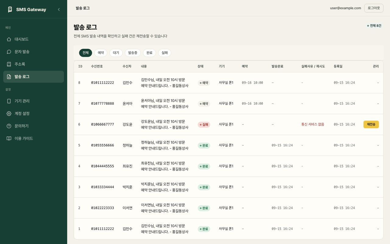The height and width of the screenshot is (244, 390).
Task: Click the 예약 badge in 윤서아 row
Action: [204, 104]
